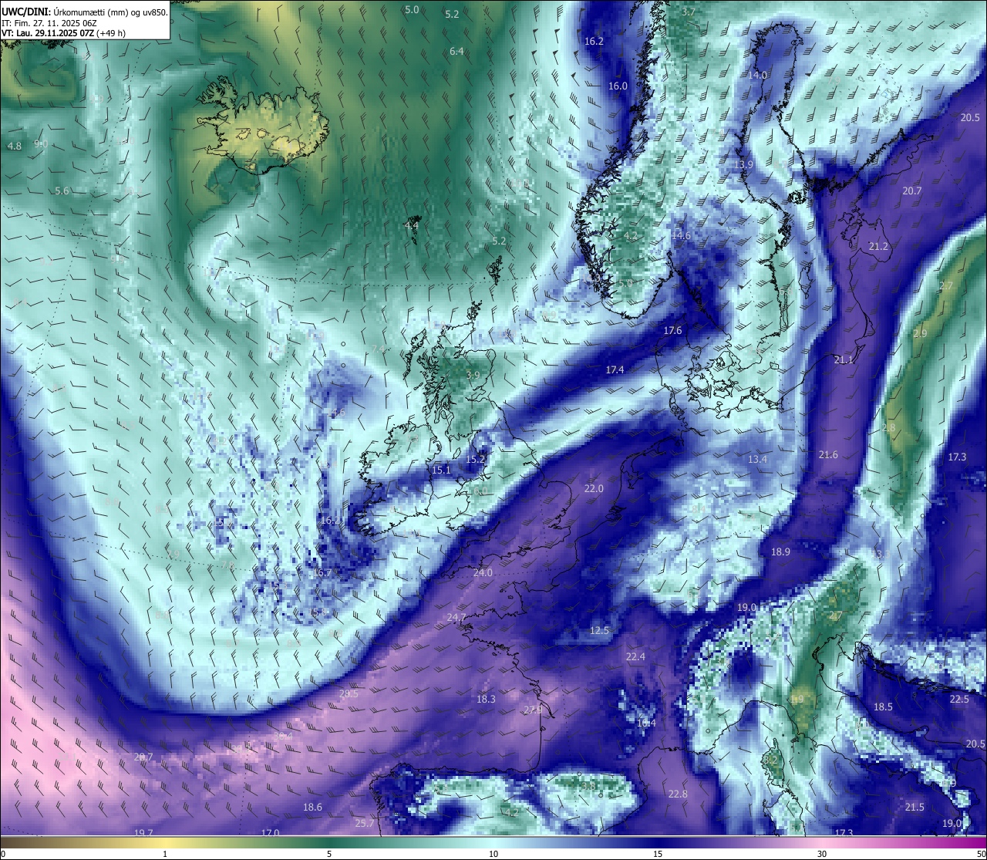Screen dimensions: 987x860
Task: Click the map value 4.8
Action: (14, 146)
